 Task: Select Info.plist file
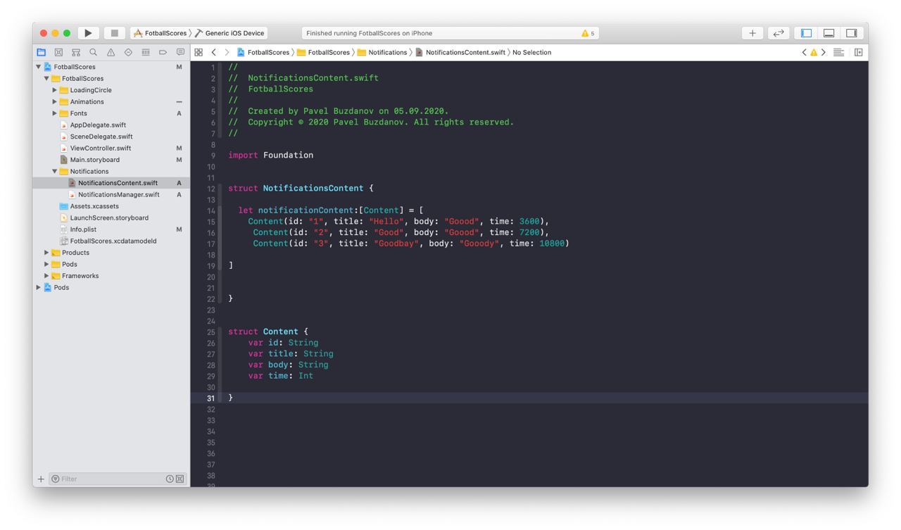(83, 229)
